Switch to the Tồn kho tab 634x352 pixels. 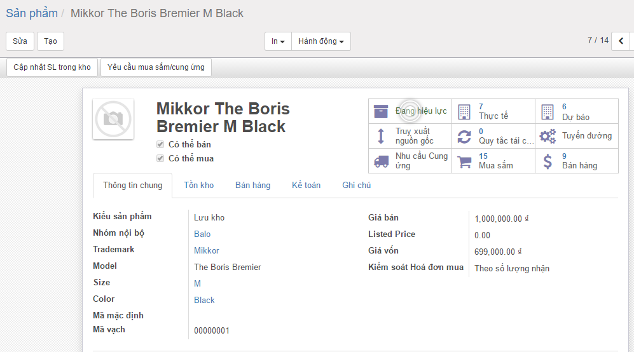tap(199, 185)
